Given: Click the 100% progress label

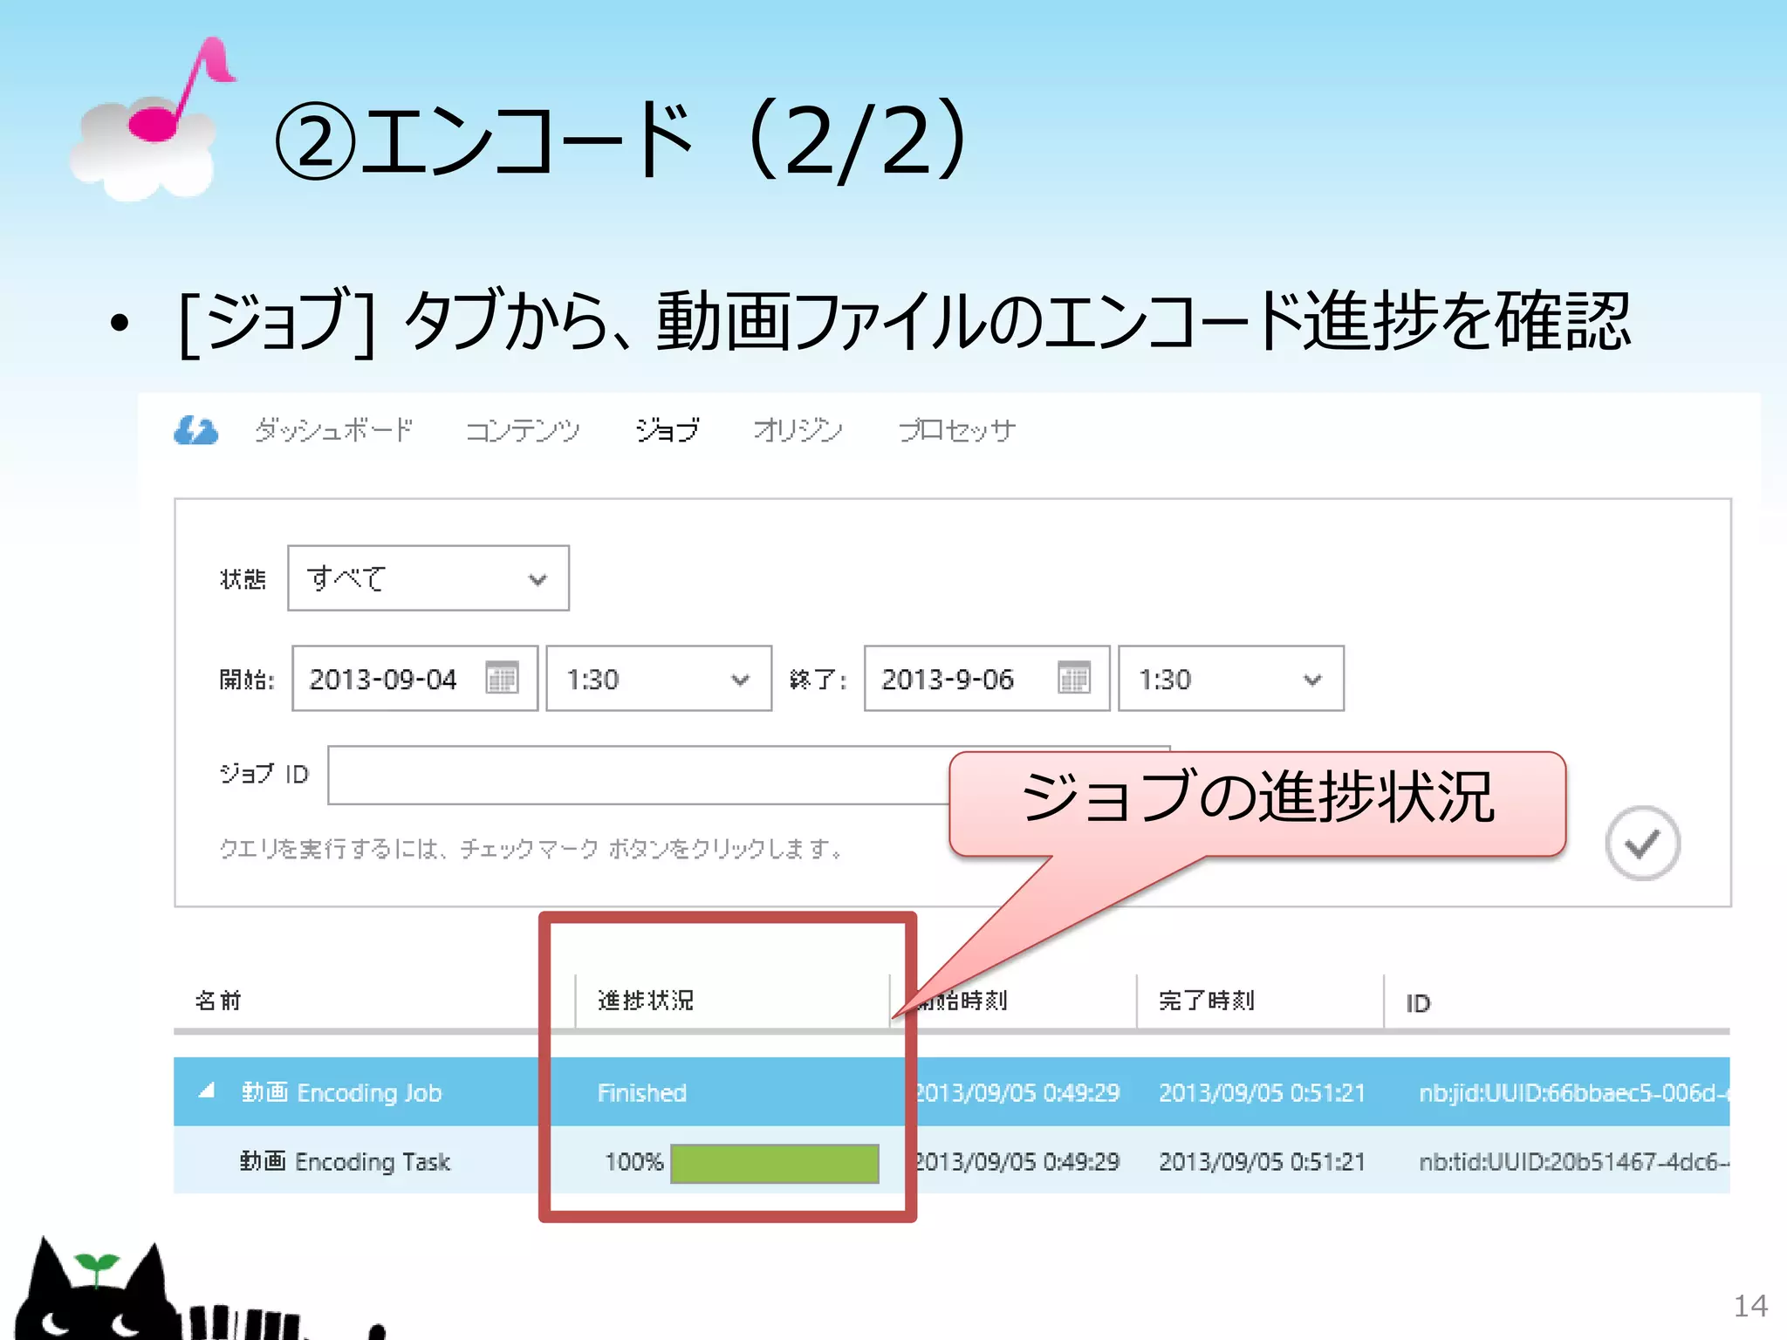Looking at the screenshot, I should point(634,1162).
